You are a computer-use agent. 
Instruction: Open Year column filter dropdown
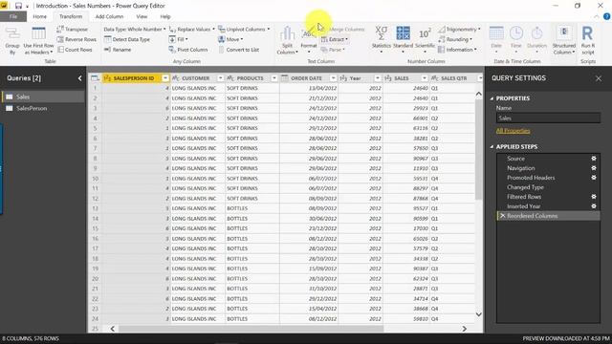(377, 78)
